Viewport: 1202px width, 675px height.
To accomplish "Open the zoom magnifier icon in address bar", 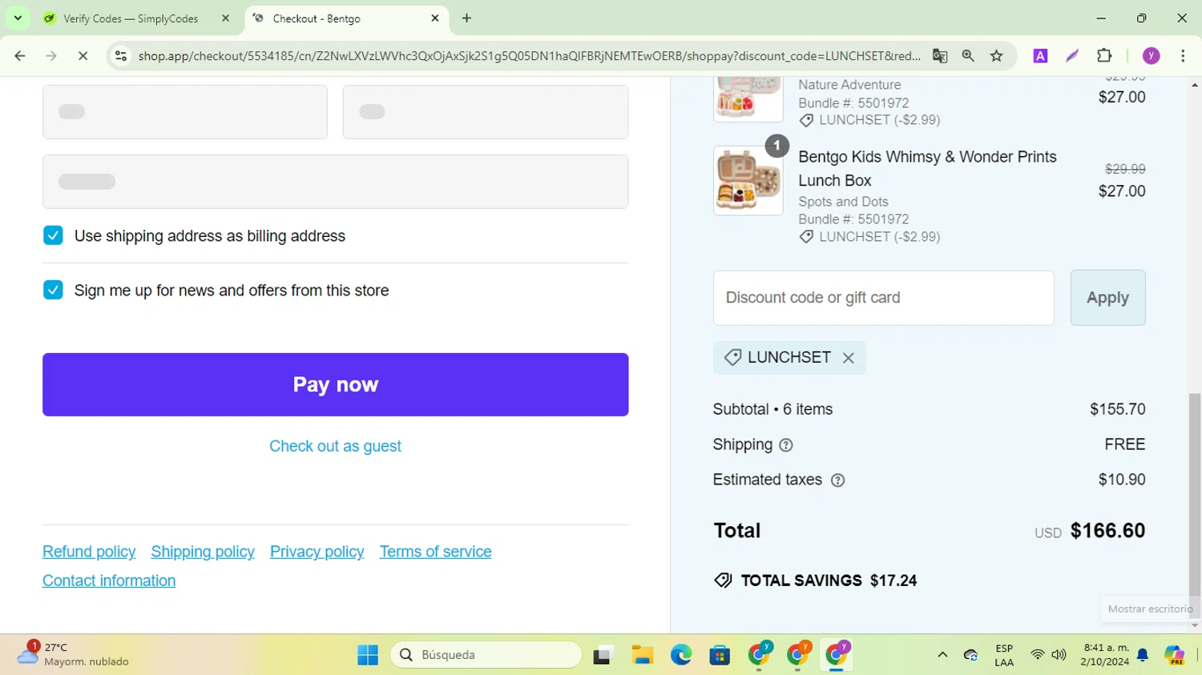I will tap(968, 56).
